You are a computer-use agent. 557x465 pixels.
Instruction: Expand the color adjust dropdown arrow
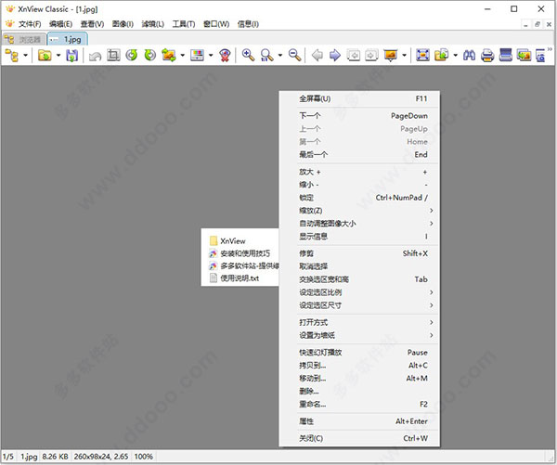pos(211,56)
